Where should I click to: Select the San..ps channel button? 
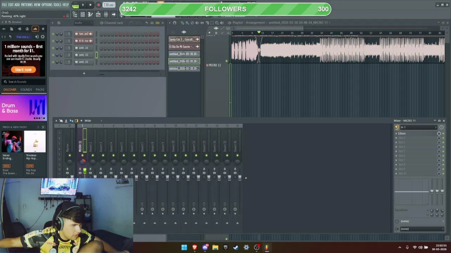coord(84,34)
